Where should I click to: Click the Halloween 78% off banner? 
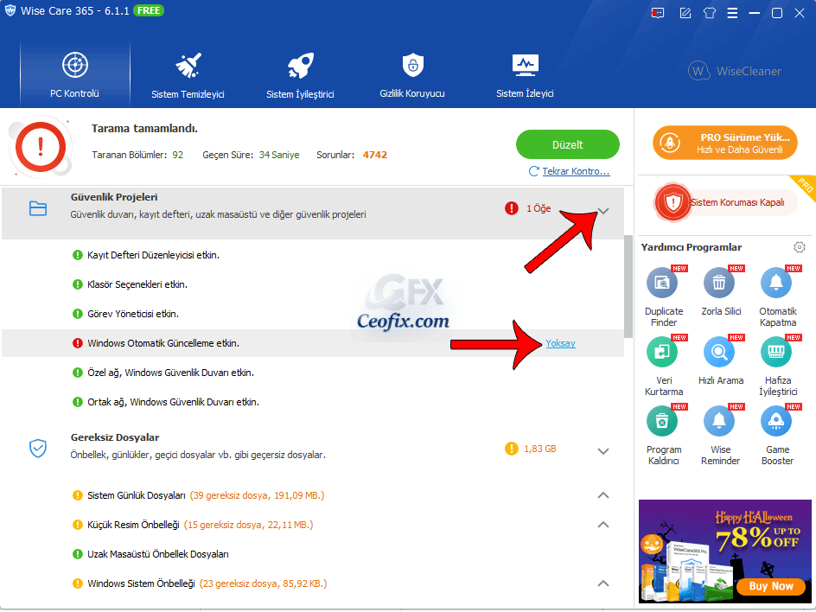[725, 551]
